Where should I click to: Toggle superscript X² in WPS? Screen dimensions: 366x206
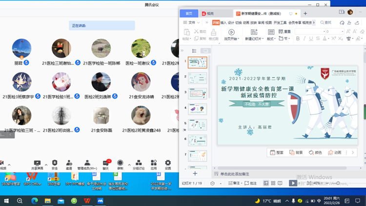[334, 39]
